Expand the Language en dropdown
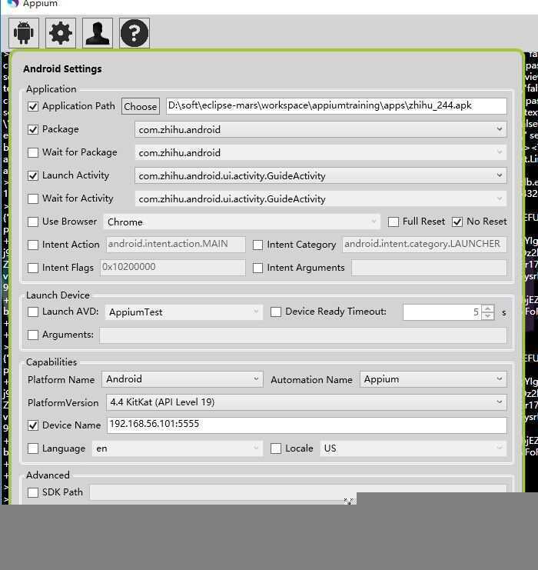538x570 pixels. 178,448
